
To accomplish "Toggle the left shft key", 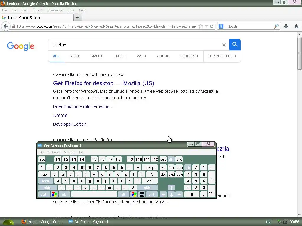I will pyautogui.click(x=47, y=187).
